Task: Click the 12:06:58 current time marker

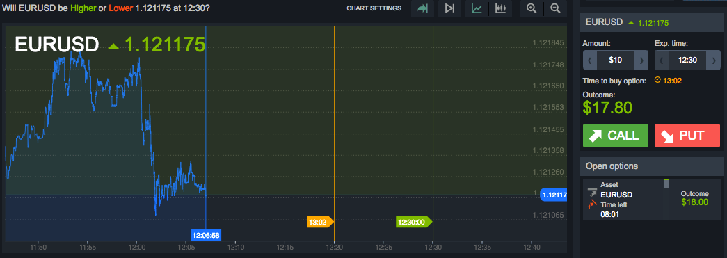Action: [x=206, y=235]
